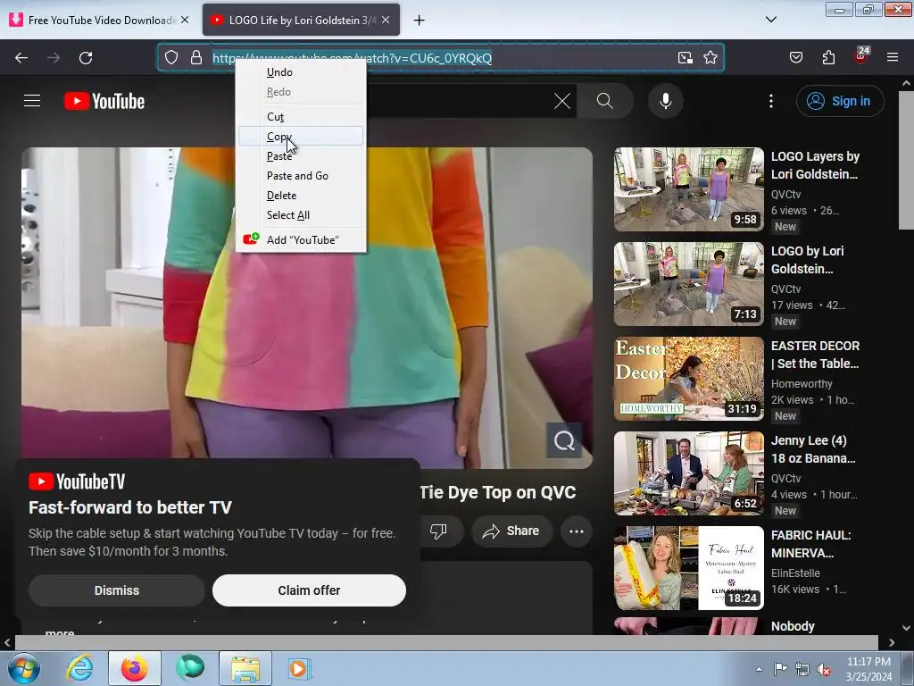Select Copy in the context menu
Image resolution: width=914 pixels, height=686 pixels.
(x=301, y=137)
